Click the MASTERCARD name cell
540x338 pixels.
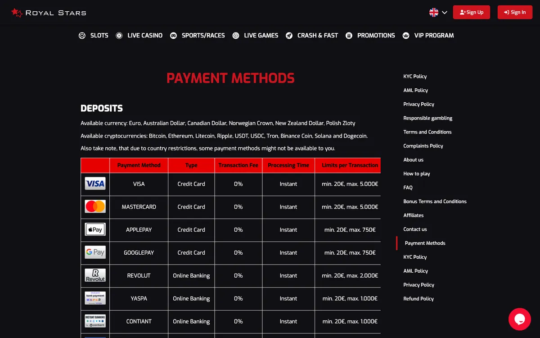[x=139, y=207]
